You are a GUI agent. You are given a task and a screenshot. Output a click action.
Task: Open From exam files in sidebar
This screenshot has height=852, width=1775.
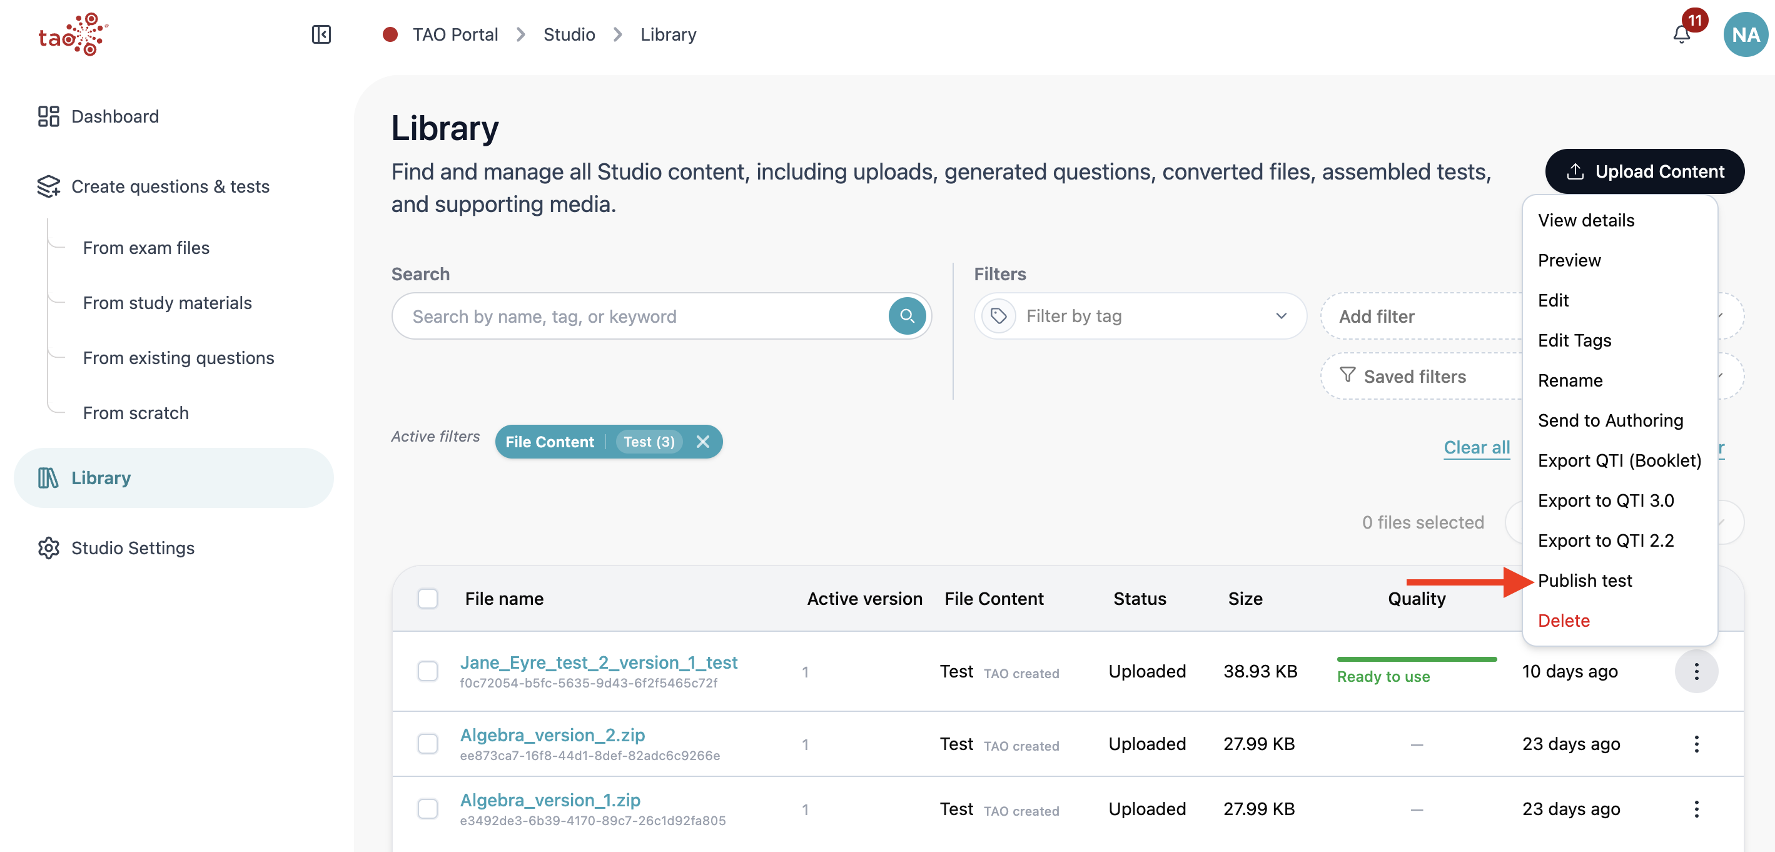[x=146, y=248]
